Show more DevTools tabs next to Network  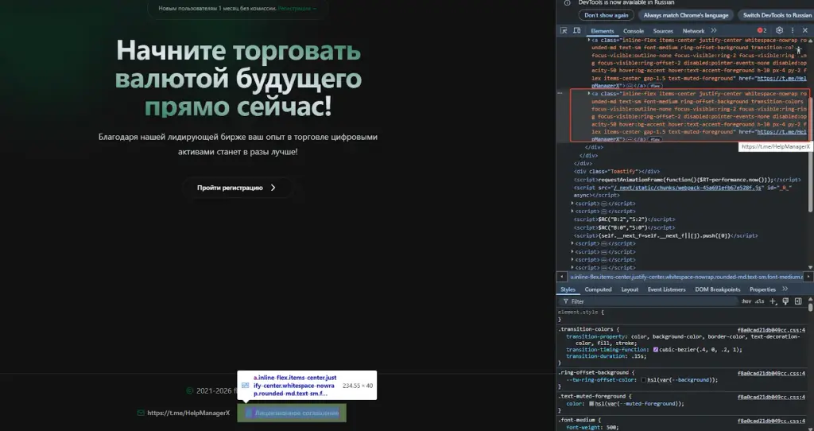(714, 31)
